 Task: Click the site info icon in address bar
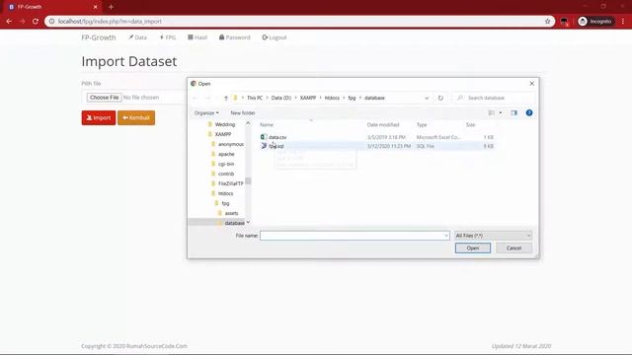(51, 22)
